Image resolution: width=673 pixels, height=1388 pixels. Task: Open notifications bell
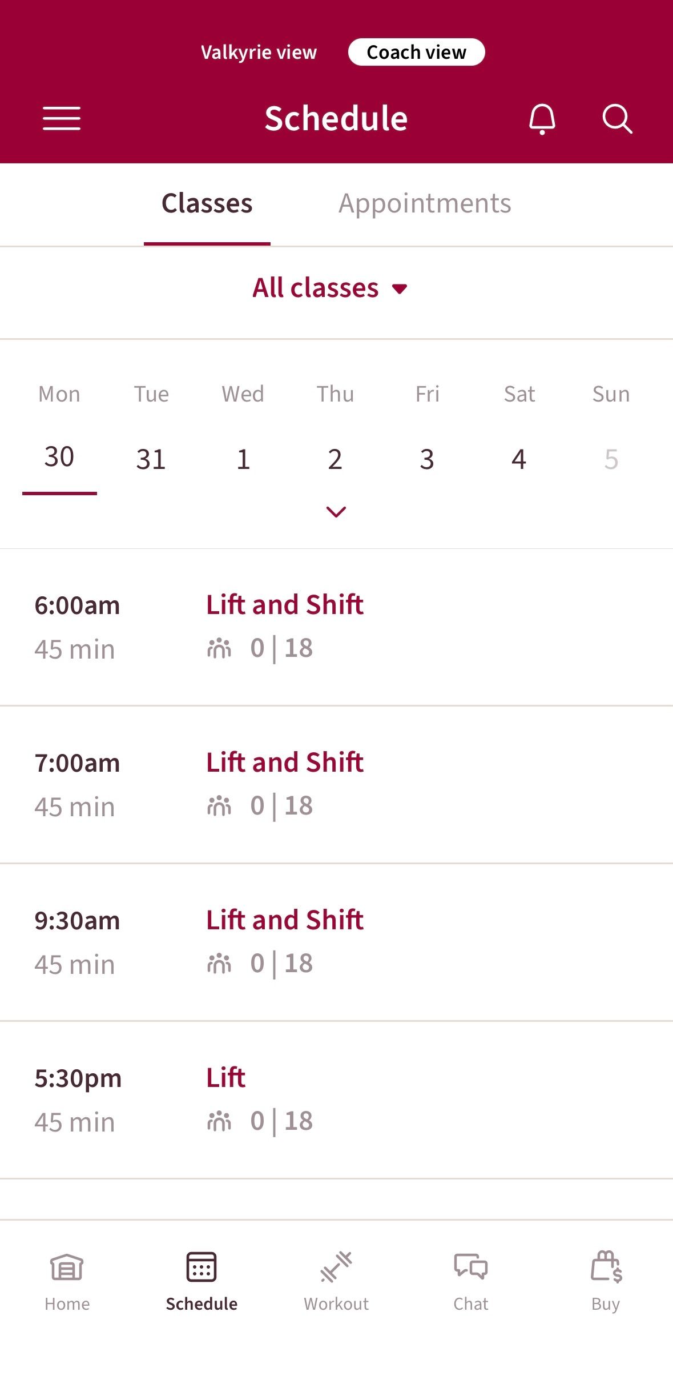(542, 119)
